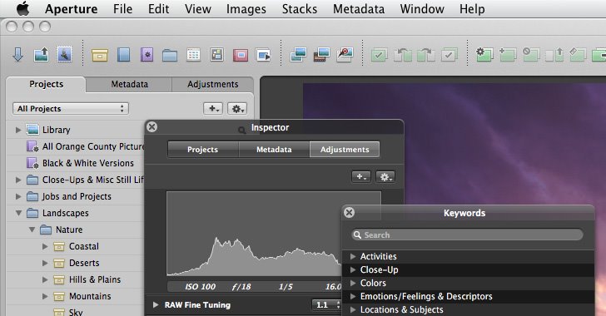This screenshot has height=316, width=606.
Task: Click the Extract Item icon with up arrow
Action: pyautogui.click(x=554, y=55)
